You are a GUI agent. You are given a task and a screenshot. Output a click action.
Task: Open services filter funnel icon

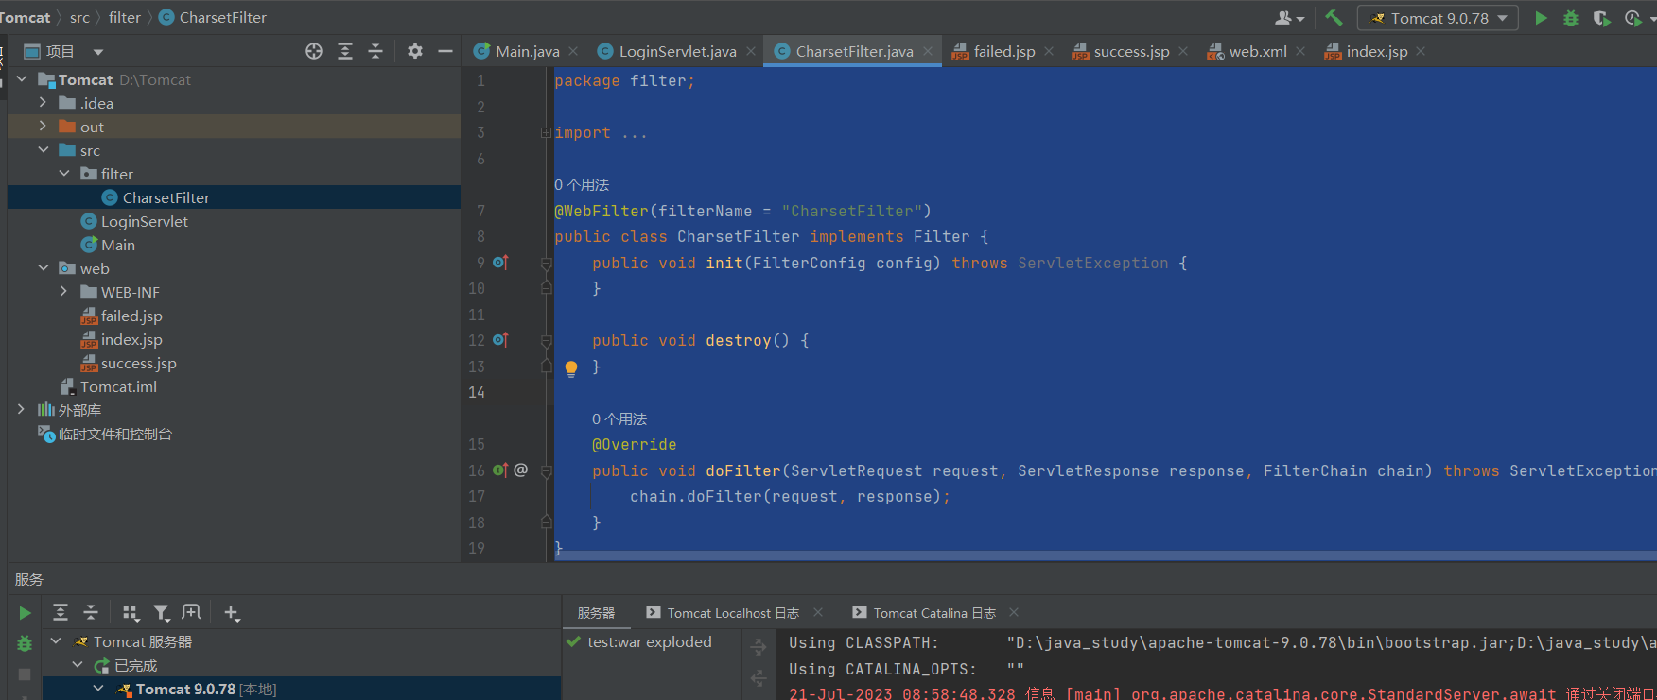[162, 613]
